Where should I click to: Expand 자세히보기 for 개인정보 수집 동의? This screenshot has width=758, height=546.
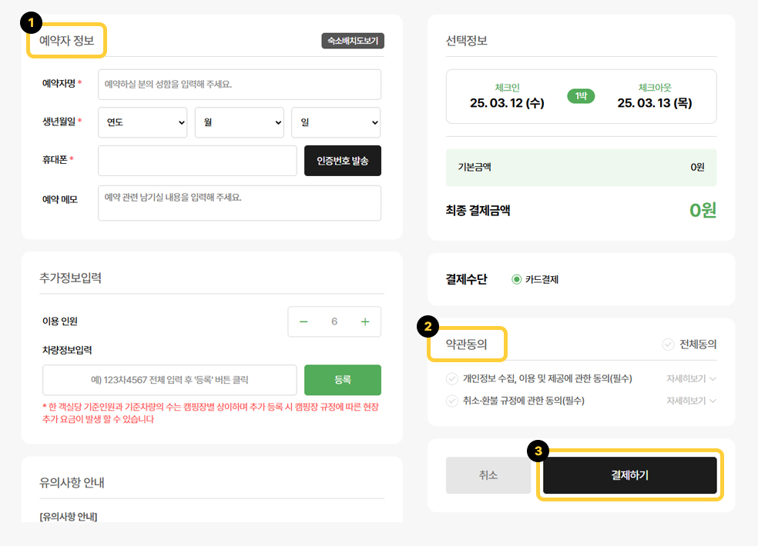691,378
